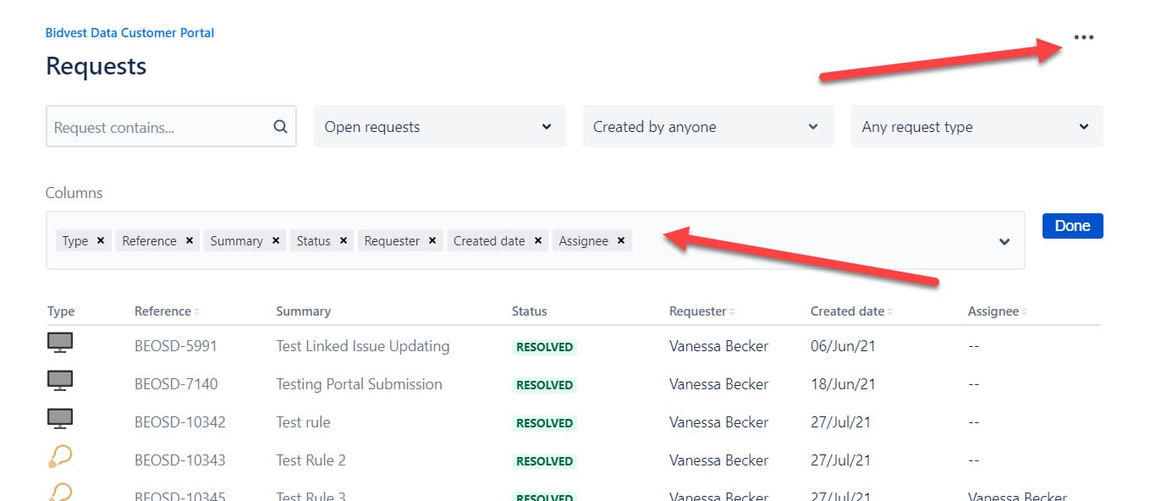The height and width of the screenshot is (501, 1150).
Task: Sort by the Created date column header
Action: click(851, 311)
